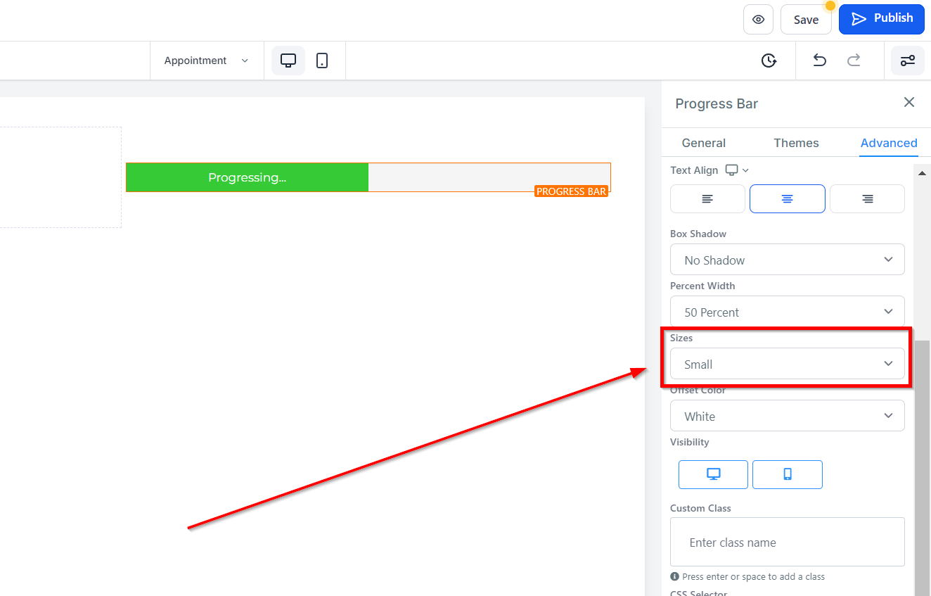This screenshot has height=596, width=931.
Task: Open the preview eye icon
Action: click(758, 20)
